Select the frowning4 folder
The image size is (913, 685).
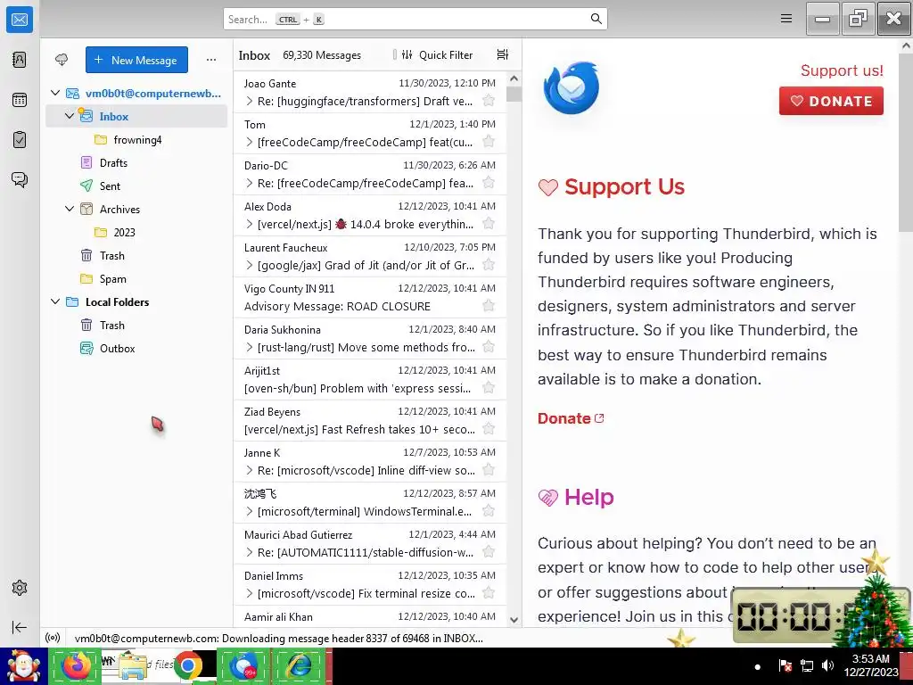point(136,140)
